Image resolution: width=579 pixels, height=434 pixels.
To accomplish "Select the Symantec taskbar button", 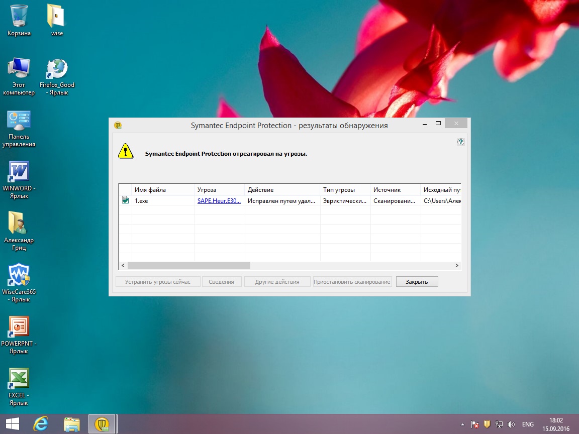I will click(x=103, y=423).
